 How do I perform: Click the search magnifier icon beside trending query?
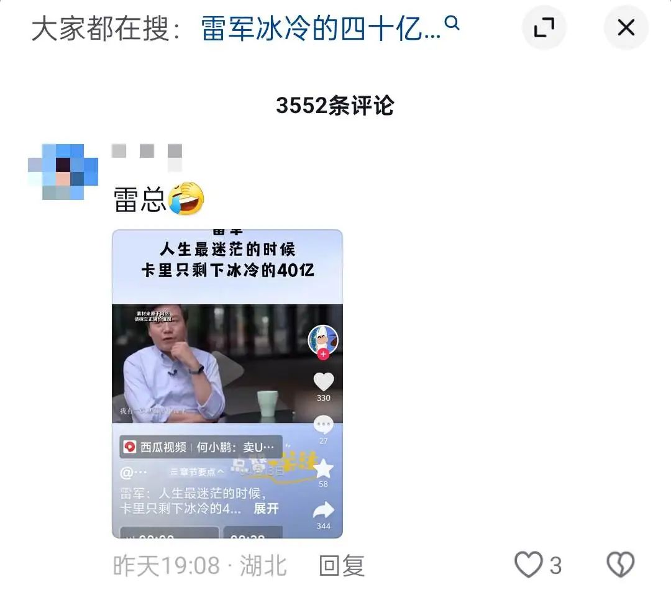[452, 23]
